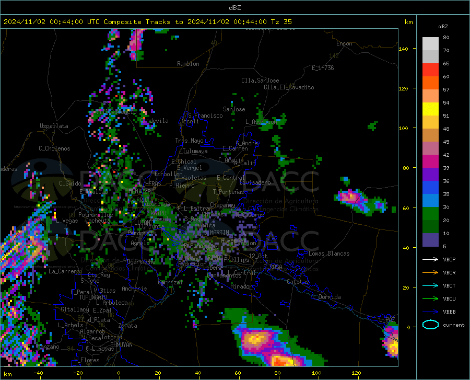The width and height of the screenshot is (470, 380).
Task: Click the cyan VBCT arrow in legend
Action: point(430,285)
